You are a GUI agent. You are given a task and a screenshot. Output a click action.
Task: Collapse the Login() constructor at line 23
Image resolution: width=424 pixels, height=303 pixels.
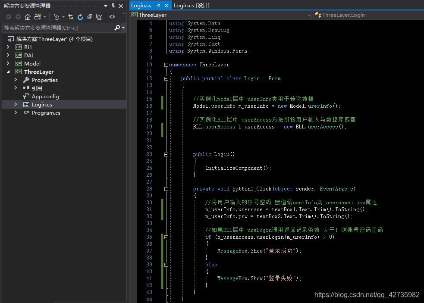coord(166,155)
